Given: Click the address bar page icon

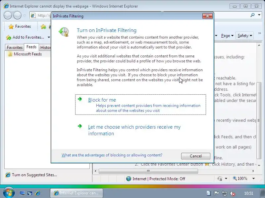Looking at the screenshot, I should [x=33, y=15].
